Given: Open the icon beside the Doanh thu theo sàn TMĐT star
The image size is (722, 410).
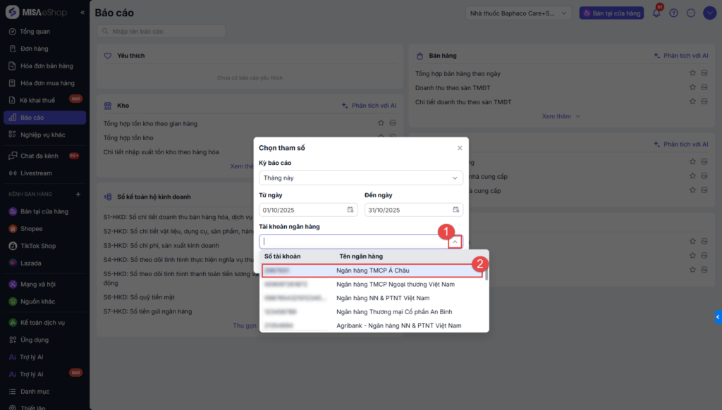Looking at the screenshot, I should (704, 87).
